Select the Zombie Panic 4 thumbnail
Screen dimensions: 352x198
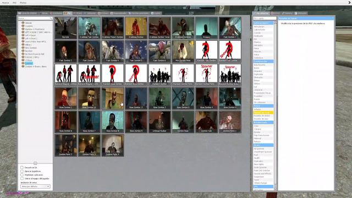point(113,145)
